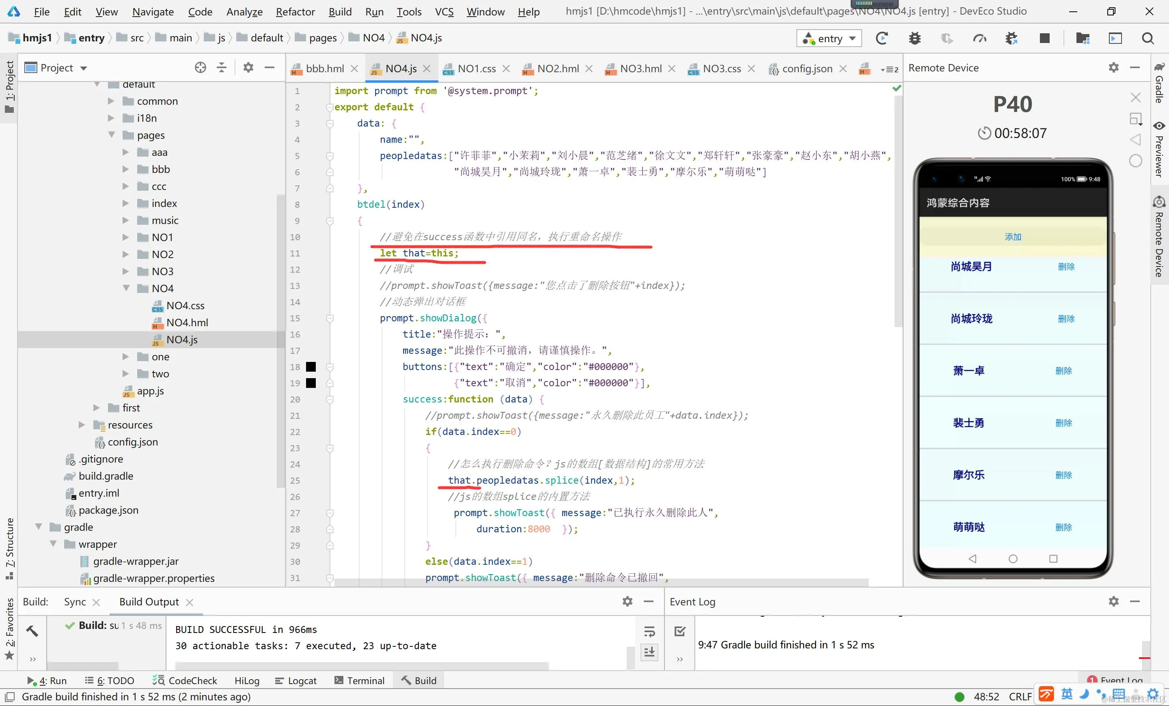Click the Stop square button in toolbar

click(1044, 39)
